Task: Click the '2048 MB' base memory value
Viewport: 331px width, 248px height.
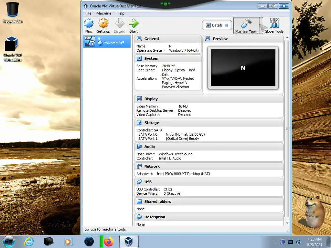Action: click(169, 66)
